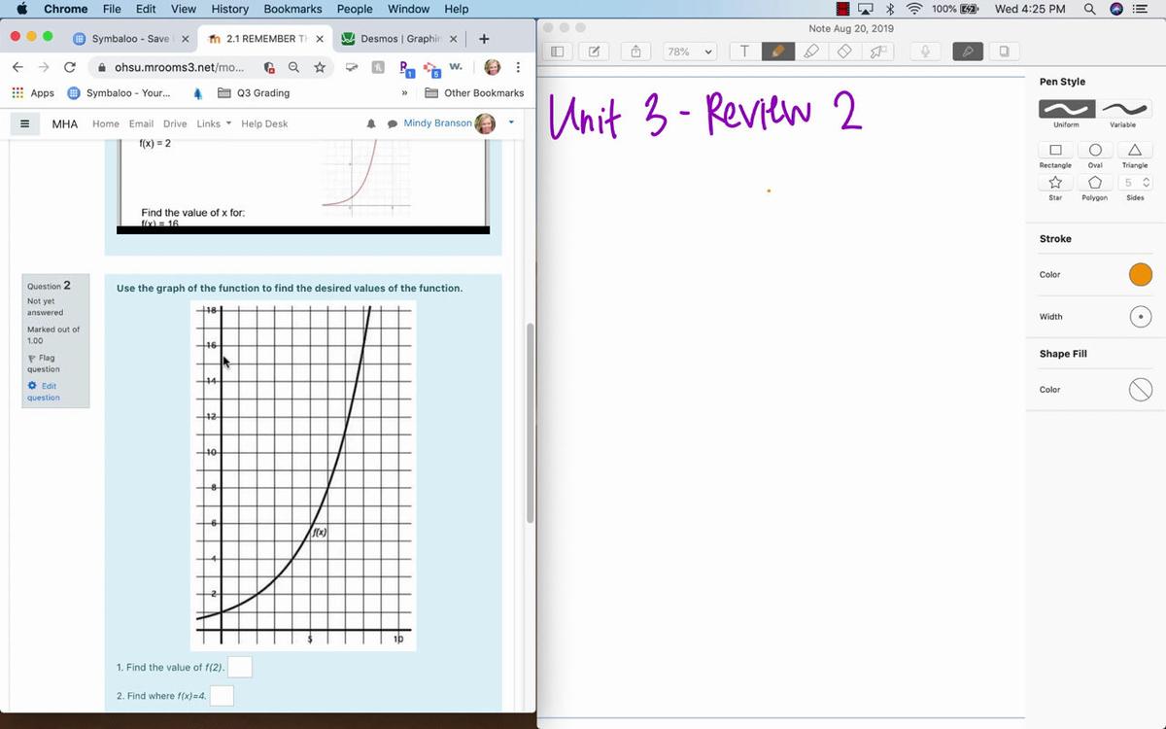Open the Edit question link

coord(43,392)
